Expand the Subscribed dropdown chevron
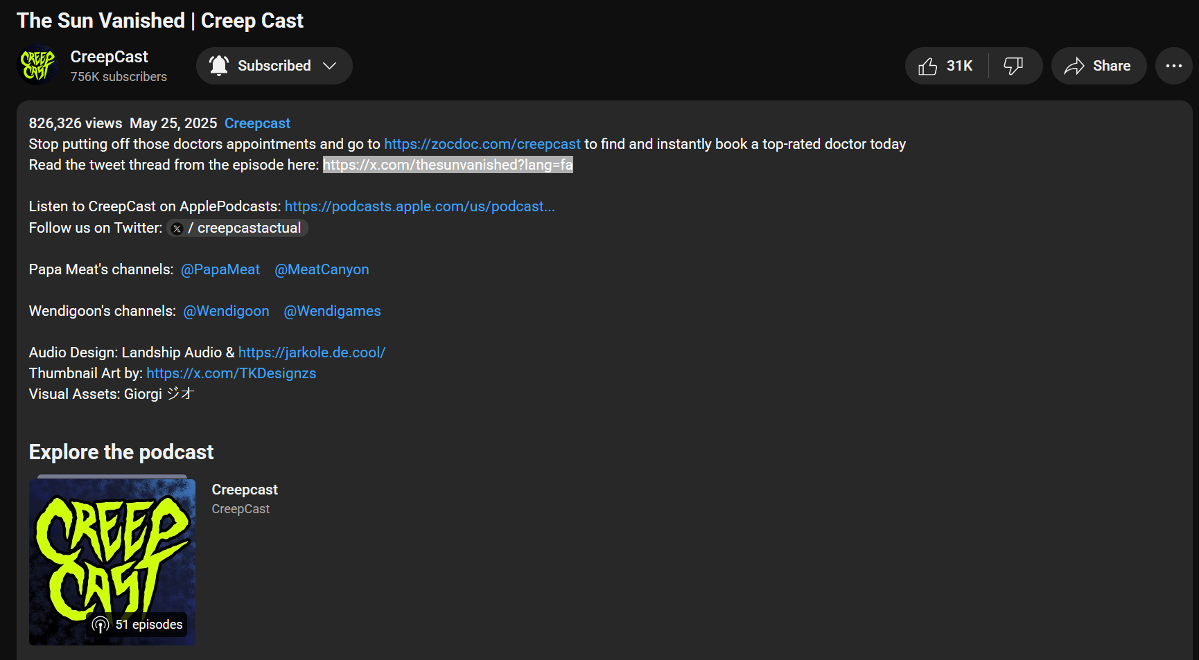The width and height of the screenshot is (1199, 660). click(x=330, y=66)
